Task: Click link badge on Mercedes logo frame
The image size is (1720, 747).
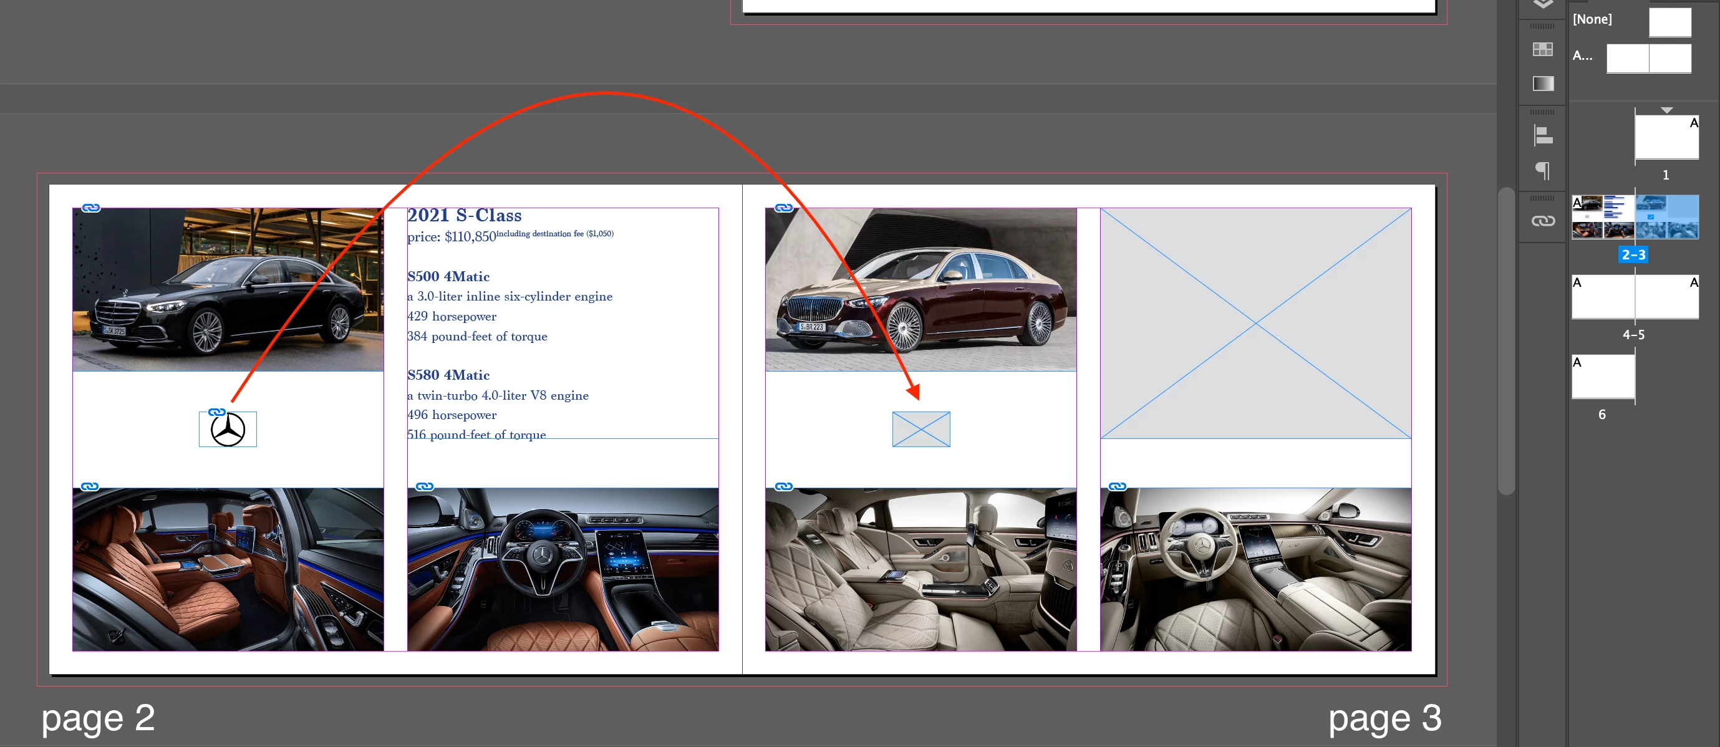Action: [x=216, y=413]
